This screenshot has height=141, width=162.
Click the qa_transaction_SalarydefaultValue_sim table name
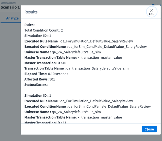pos(97,68)
